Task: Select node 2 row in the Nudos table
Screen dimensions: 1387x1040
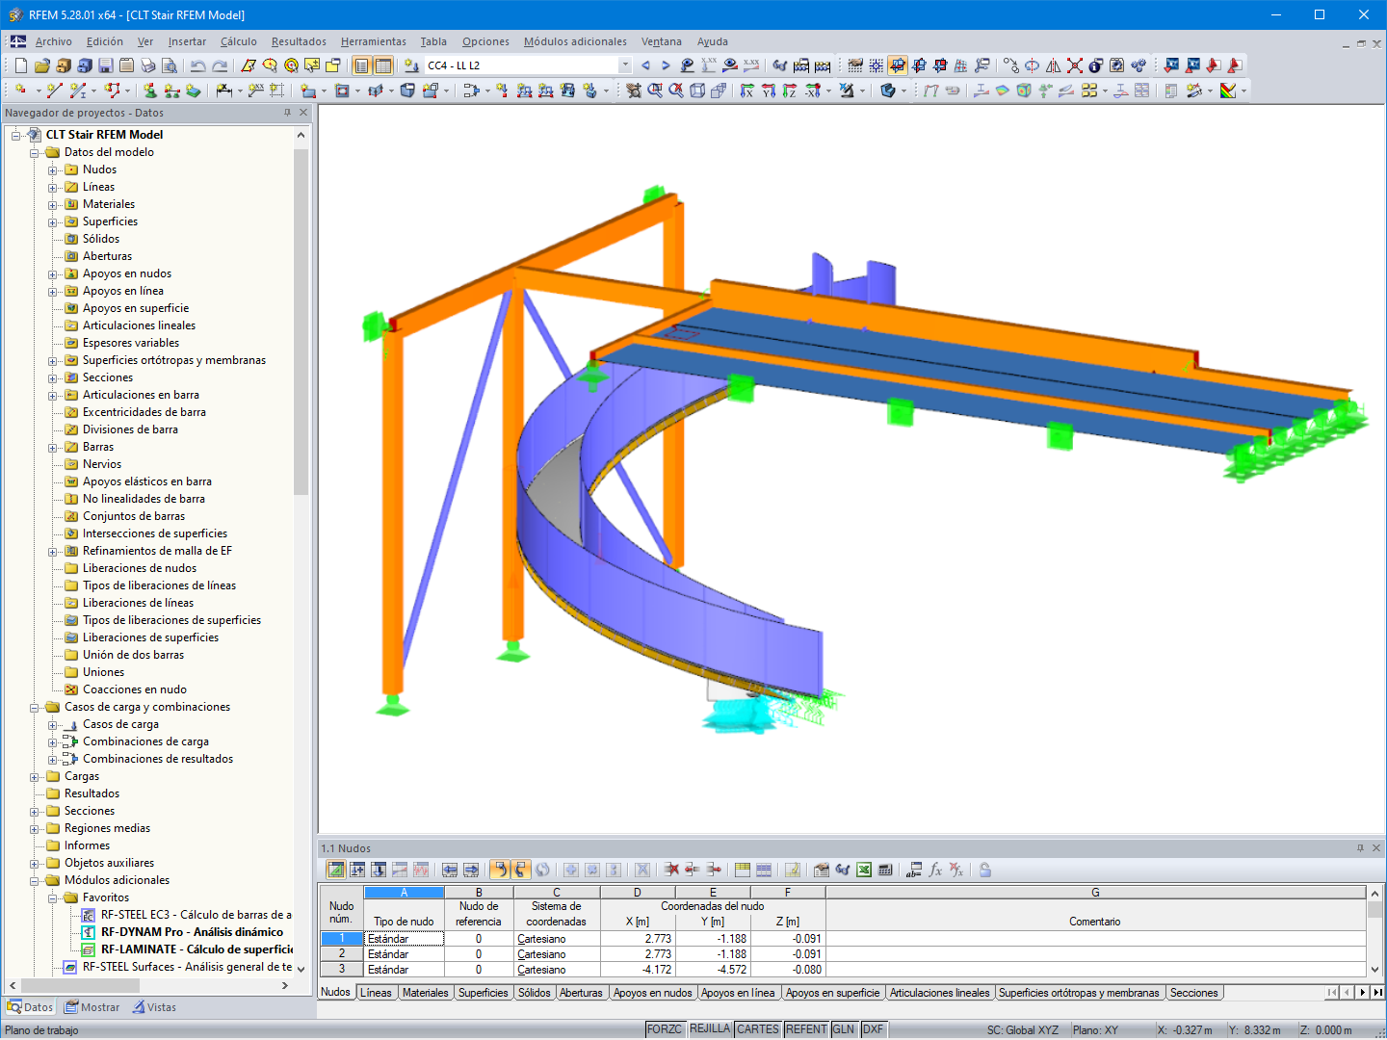Action: click(341, 953)
